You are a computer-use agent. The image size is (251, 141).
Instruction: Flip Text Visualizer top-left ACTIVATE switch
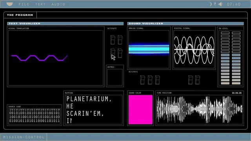pos(113,40)
